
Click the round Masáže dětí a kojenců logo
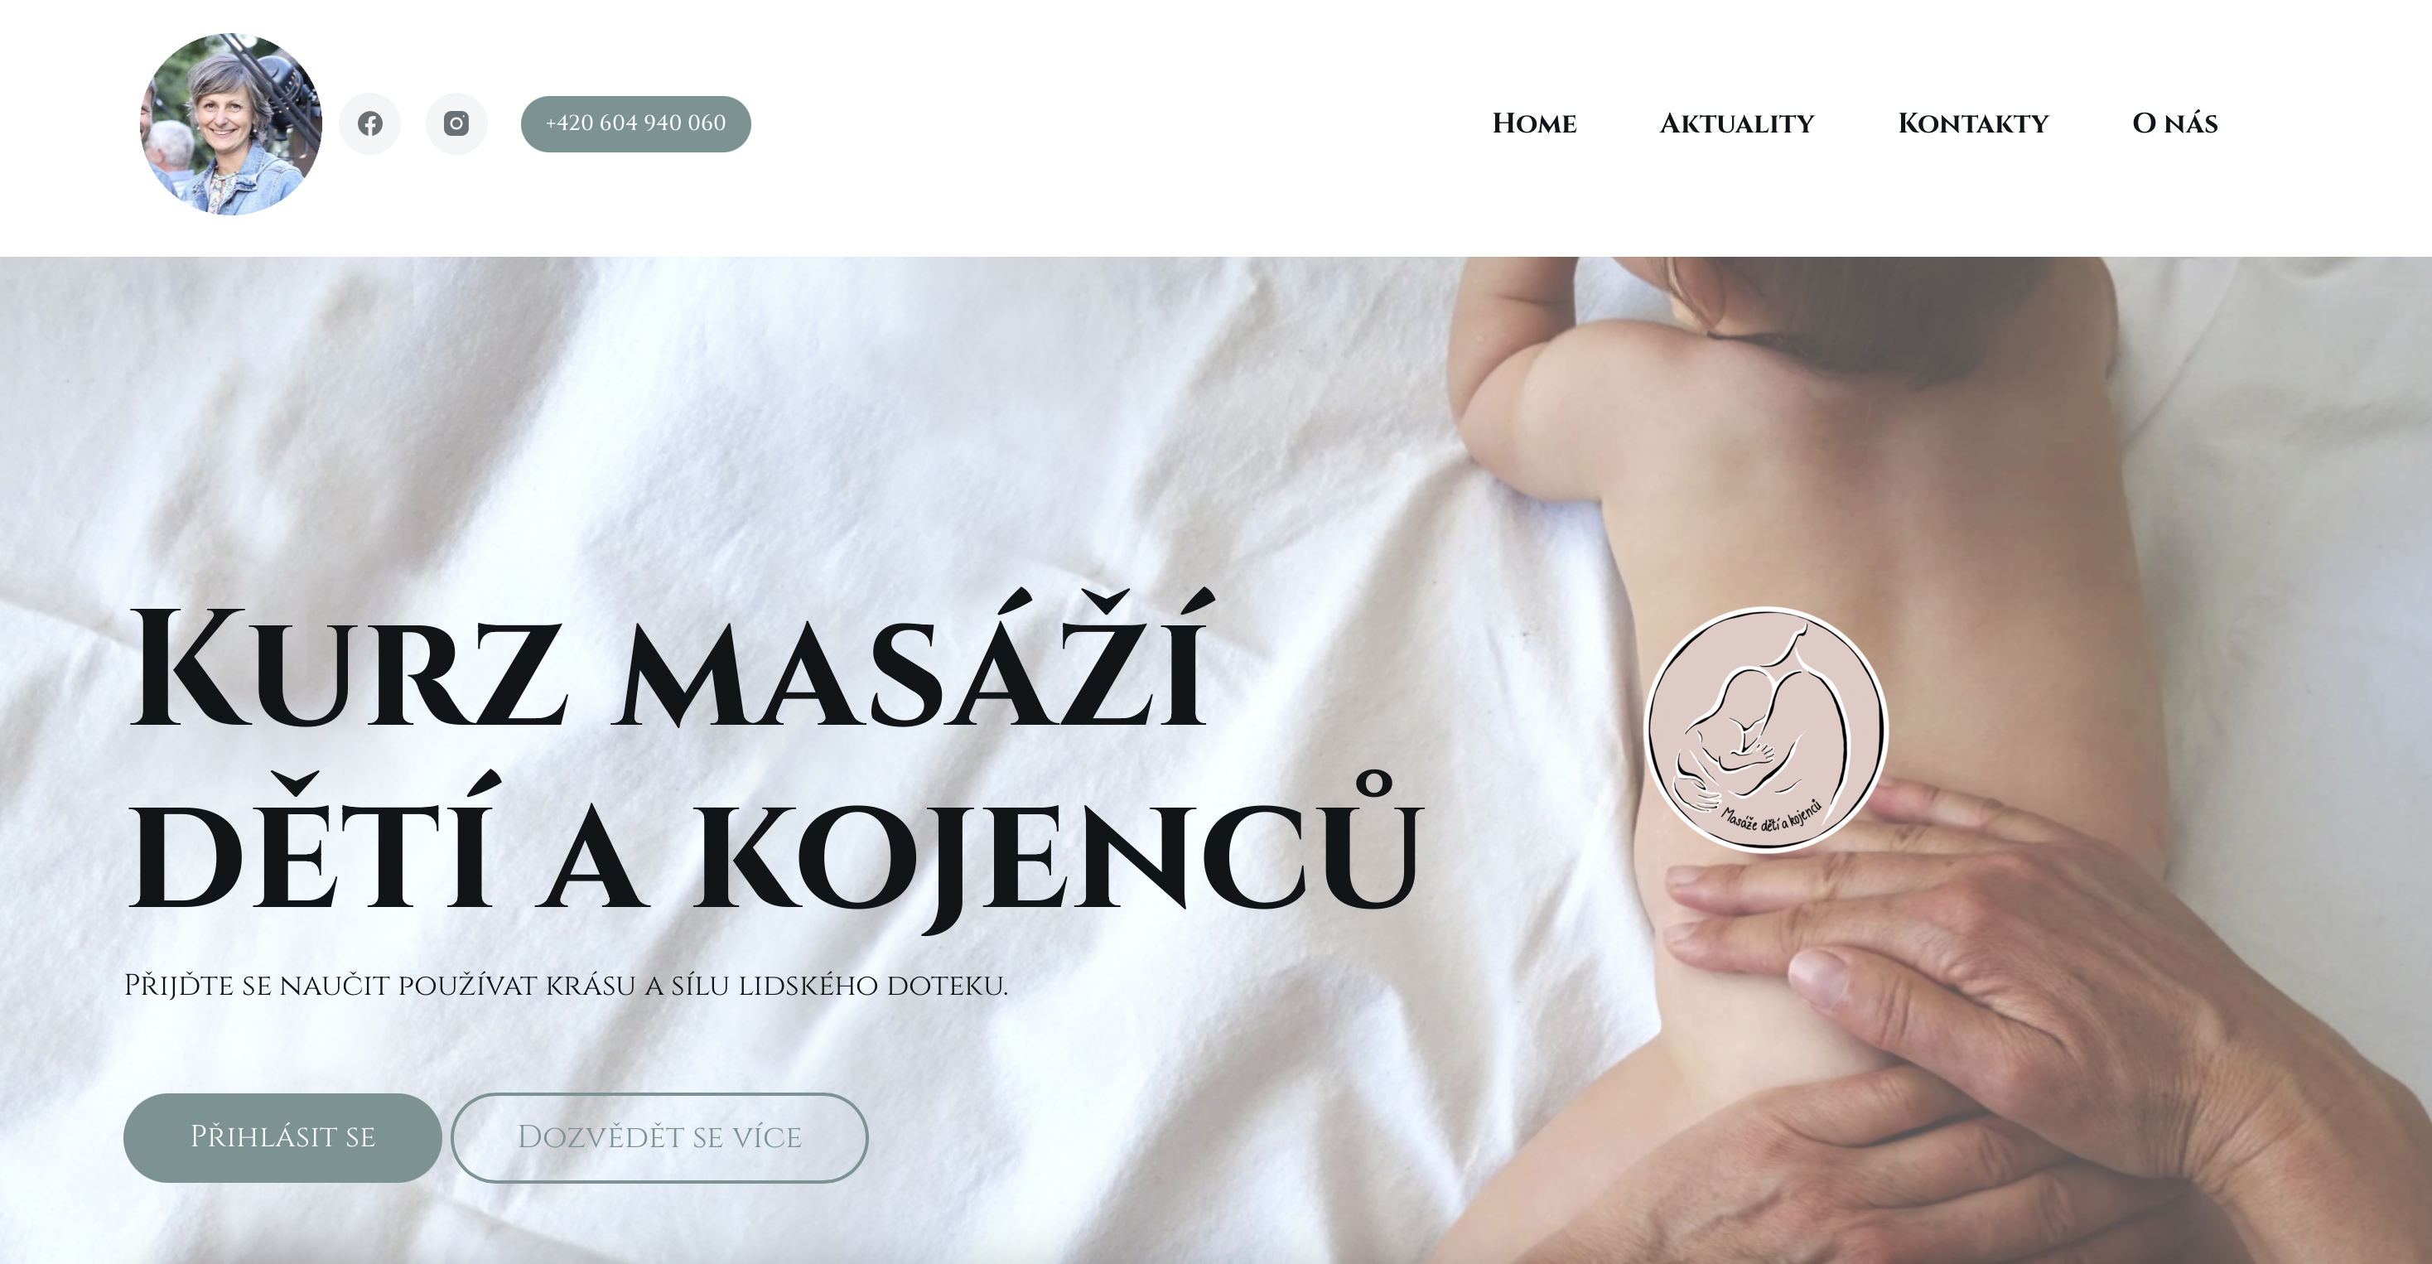pyautogui.click(x=1765, y=730)
